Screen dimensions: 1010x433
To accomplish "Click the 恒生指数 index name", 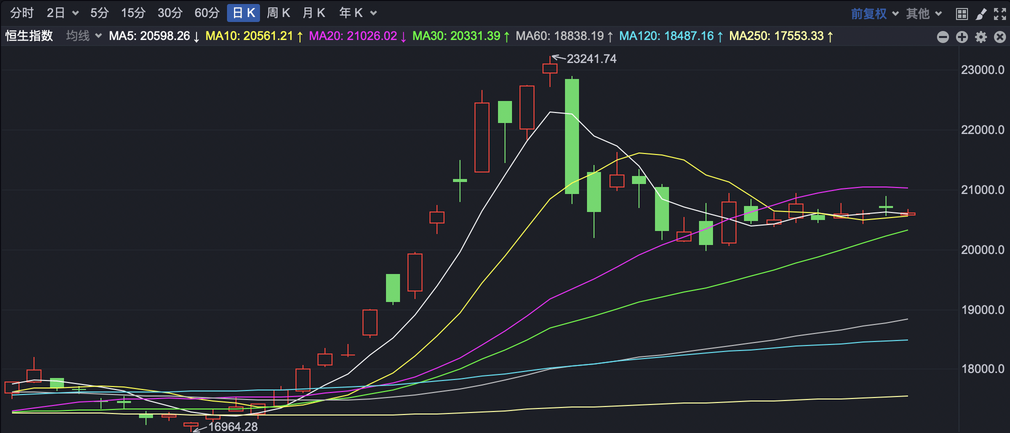I will pyautogui.click(x=29, y=36).
